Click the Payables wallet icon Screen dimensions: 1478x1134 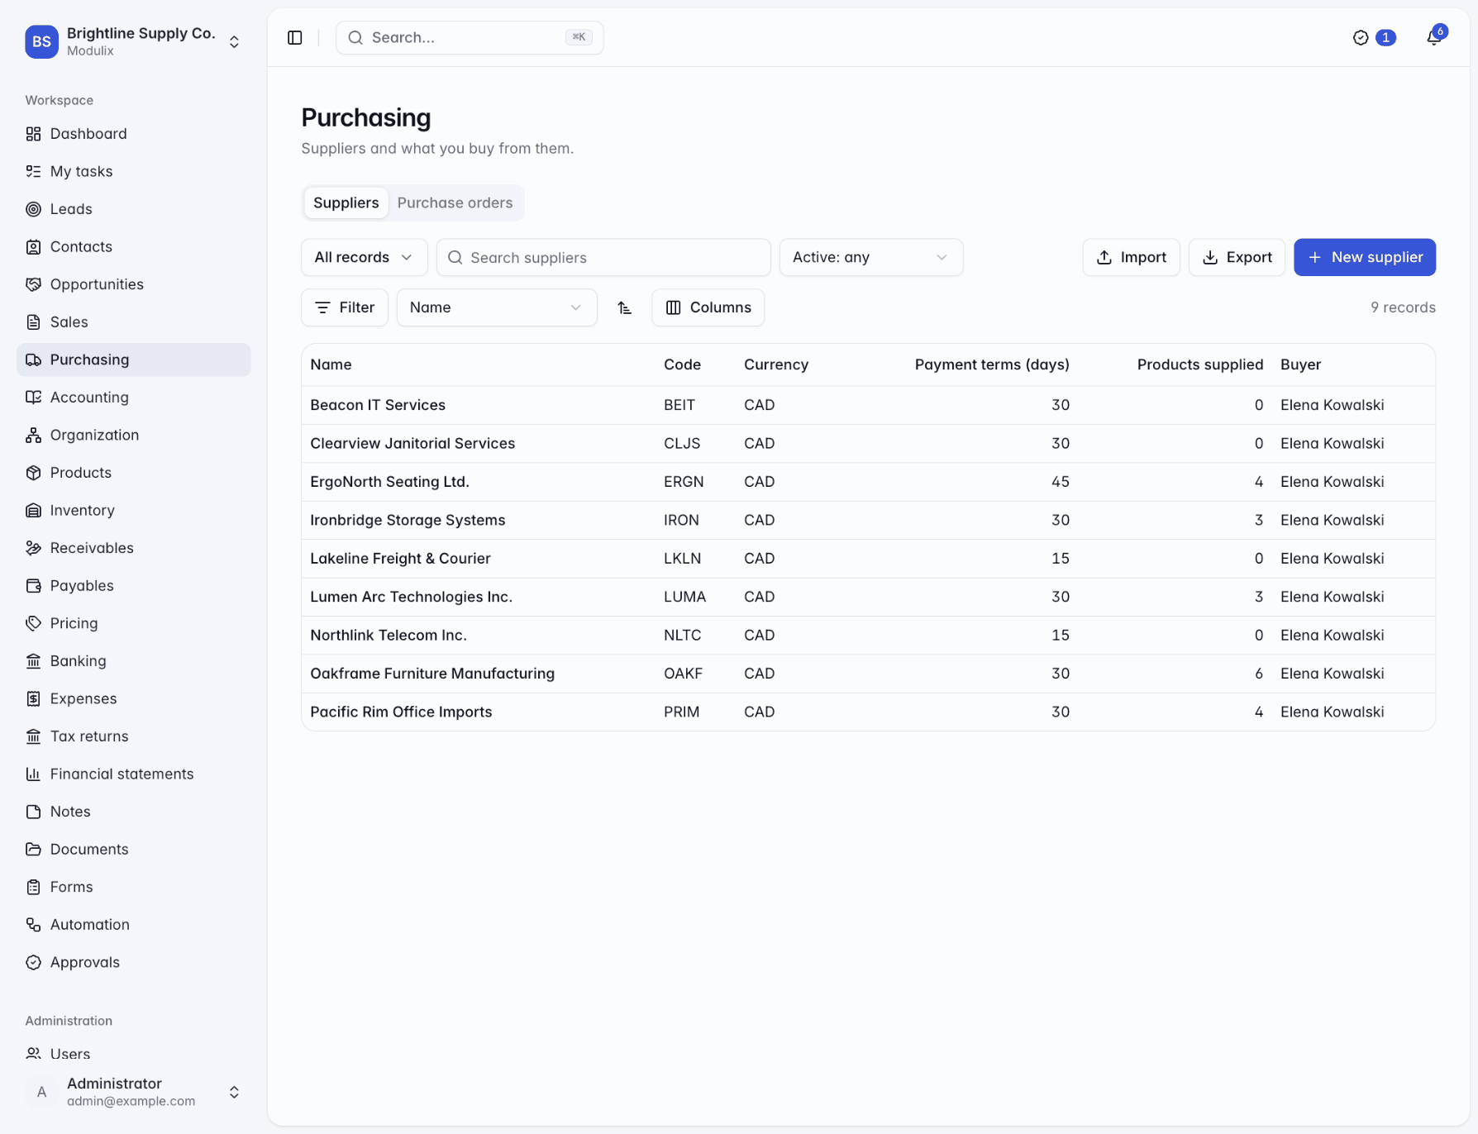click(33, 585)
